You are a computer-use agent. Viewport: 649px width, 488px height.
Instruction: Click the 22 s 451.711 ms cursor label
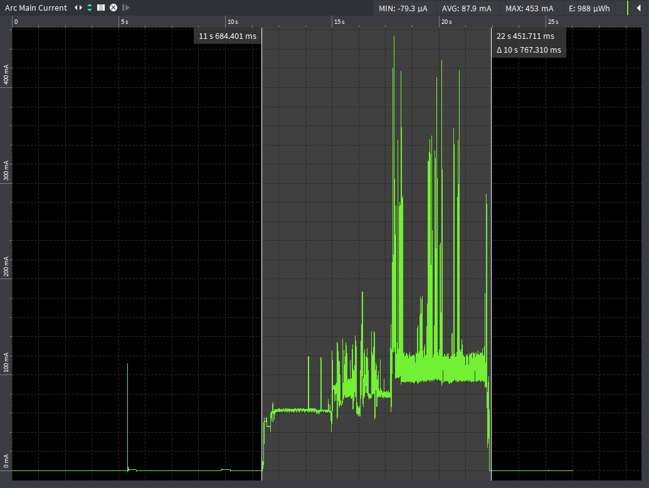tap(525, 36)
